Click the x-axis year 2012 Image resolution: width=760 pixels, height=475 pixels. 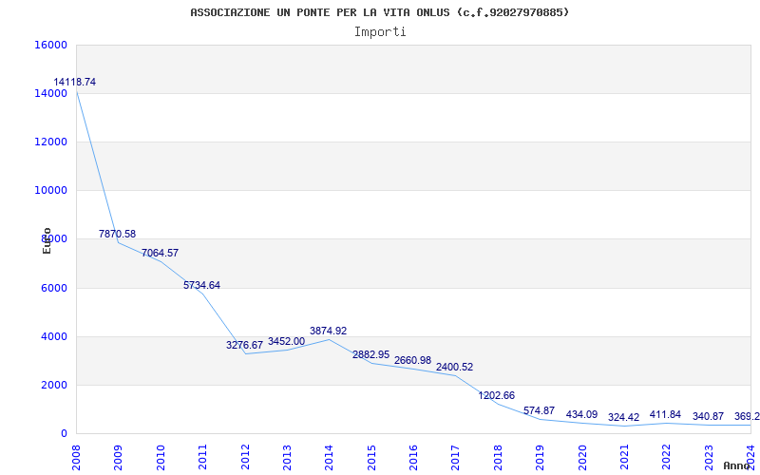pyautogui.click(x=245, y=457)
